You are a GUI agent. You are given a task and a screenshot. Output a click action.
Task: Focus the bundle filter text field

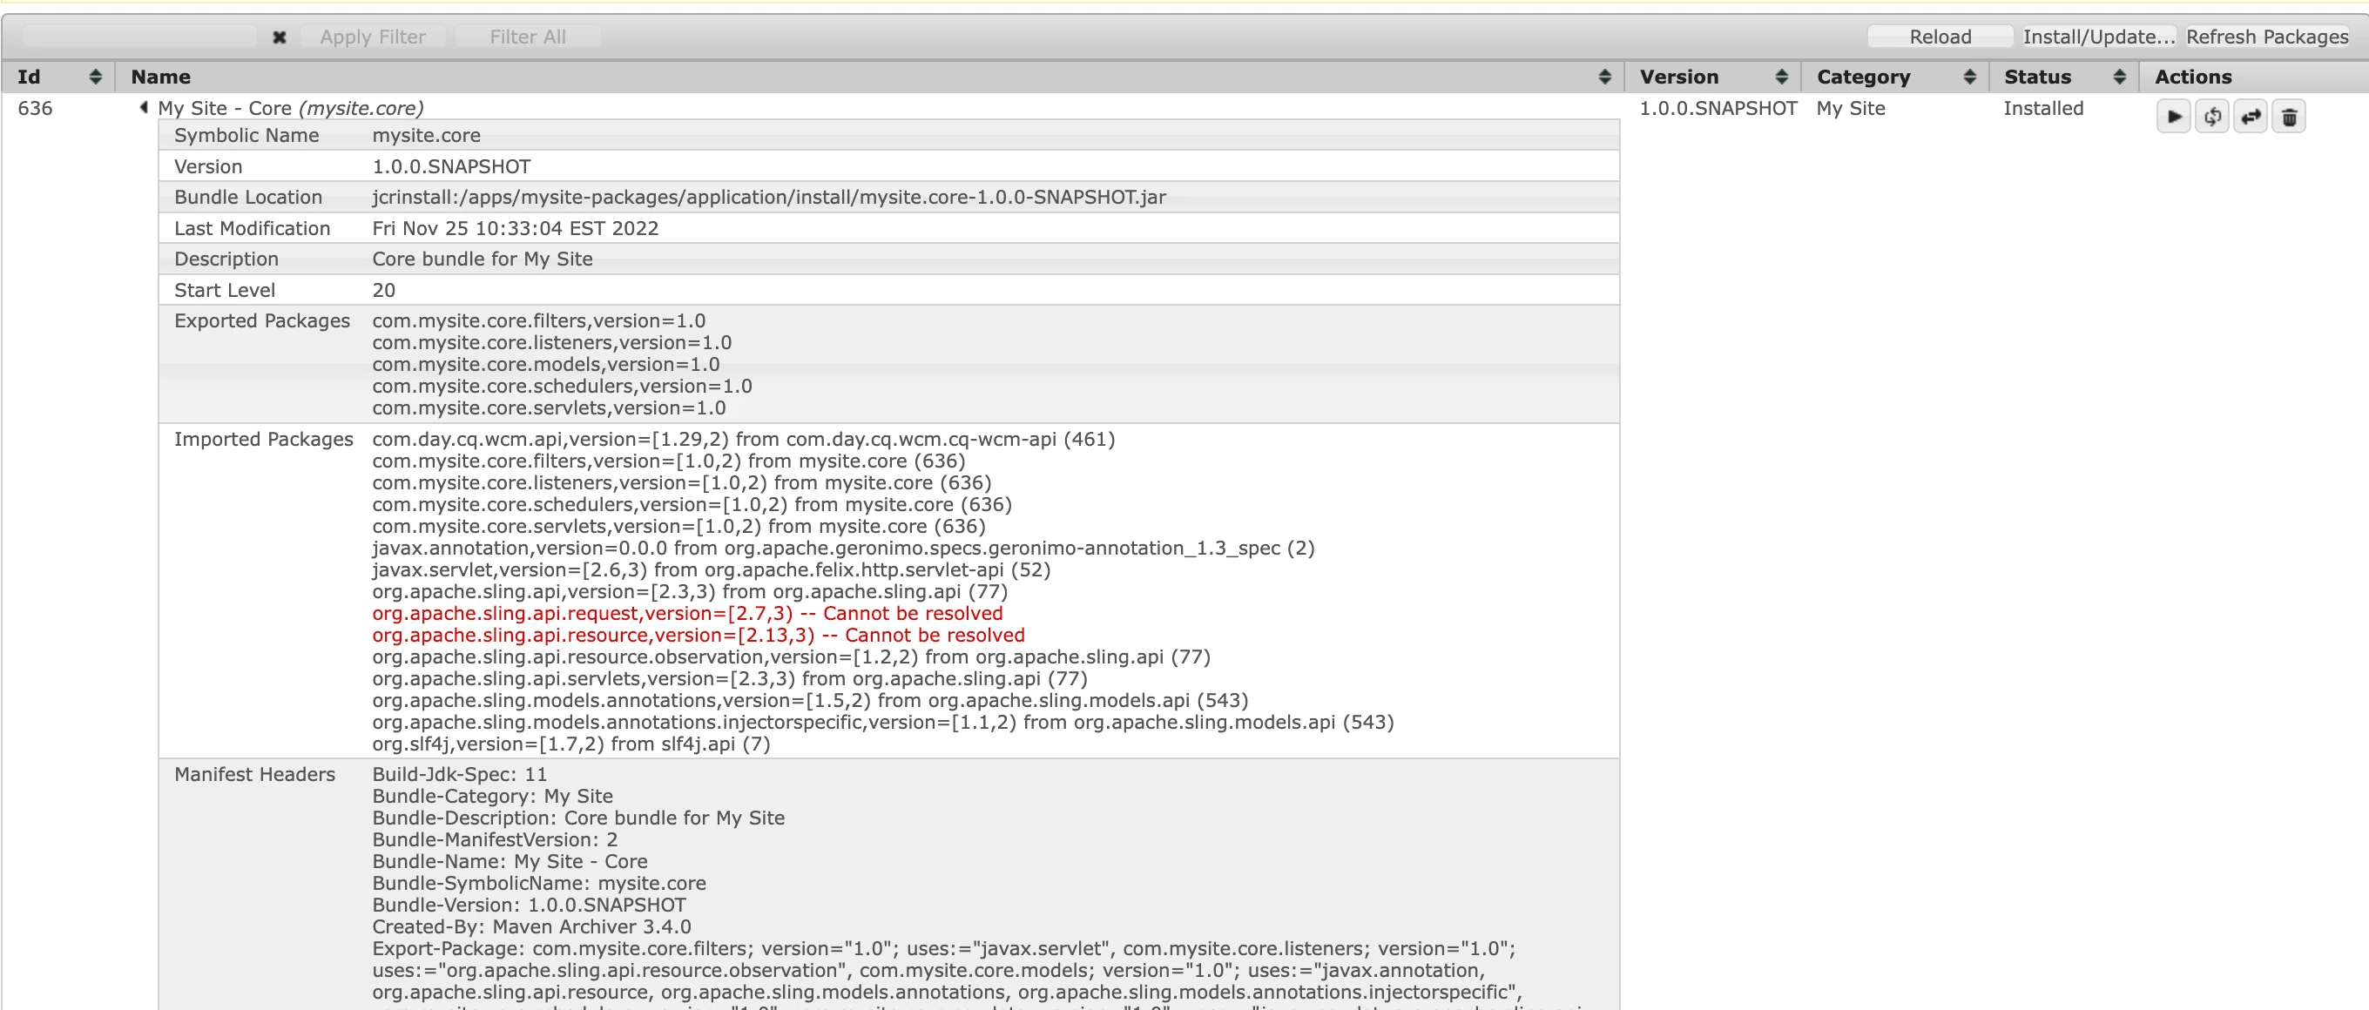click(139, 37)
